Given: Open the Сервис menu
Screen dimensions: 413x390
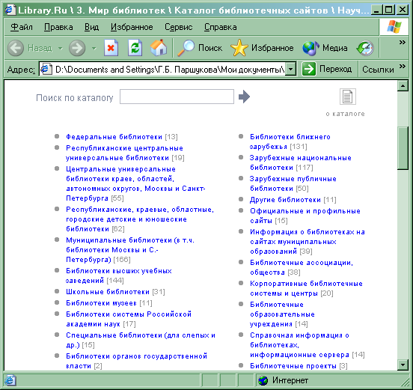Looking at the screenshot, I should click(178, 27).
